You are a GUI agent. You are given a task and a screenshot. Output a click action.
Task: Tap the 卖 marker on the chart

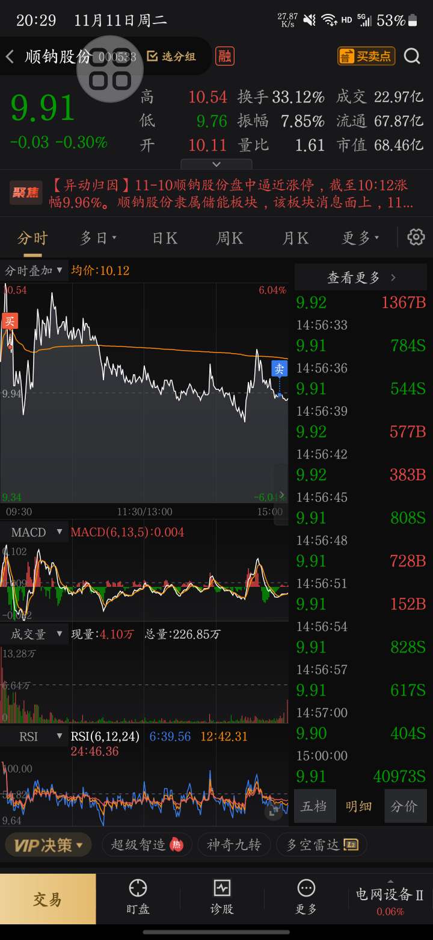[279, 369]
